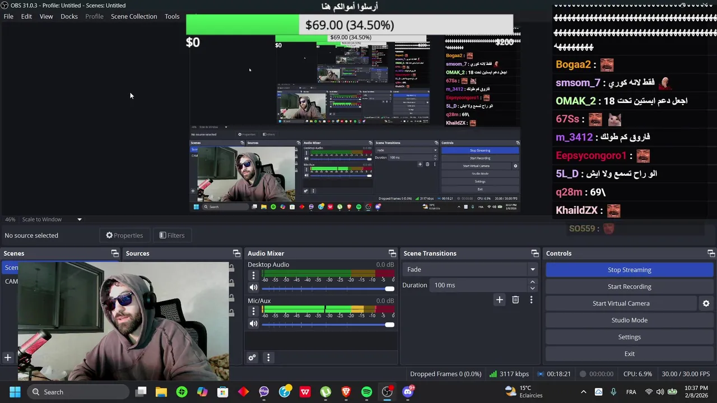Screen dimensions: 717x403
Task: Click microphone icon in system tray
Action: click(x=613, y=392)
